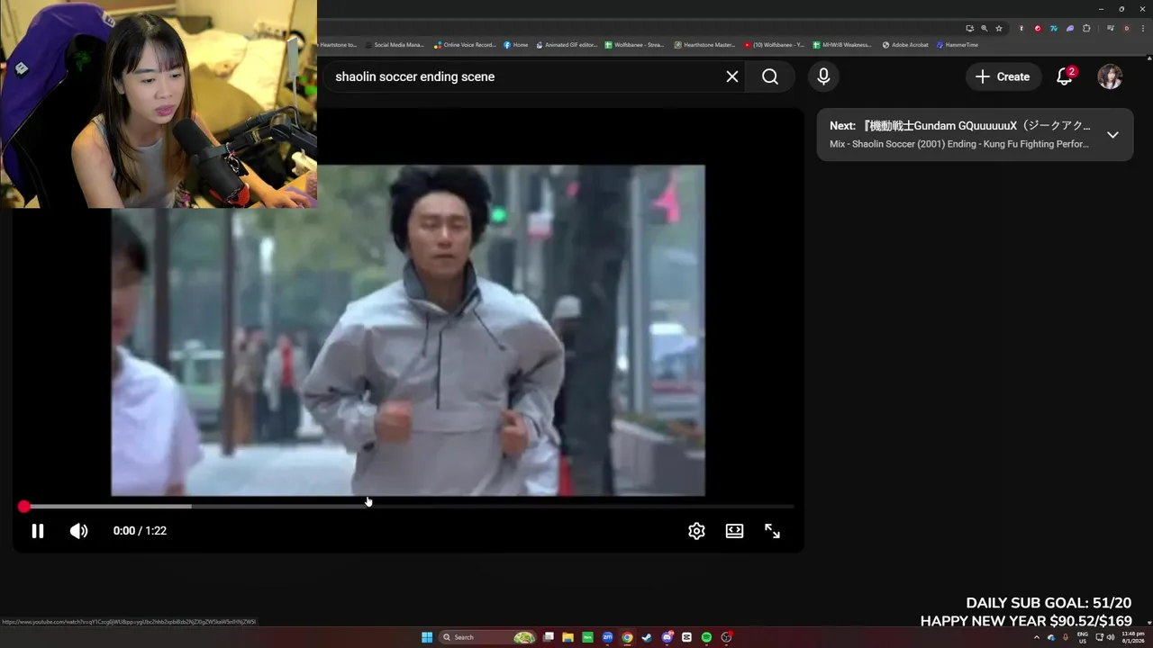Submit search with the magnifier button

click(770, 76)
